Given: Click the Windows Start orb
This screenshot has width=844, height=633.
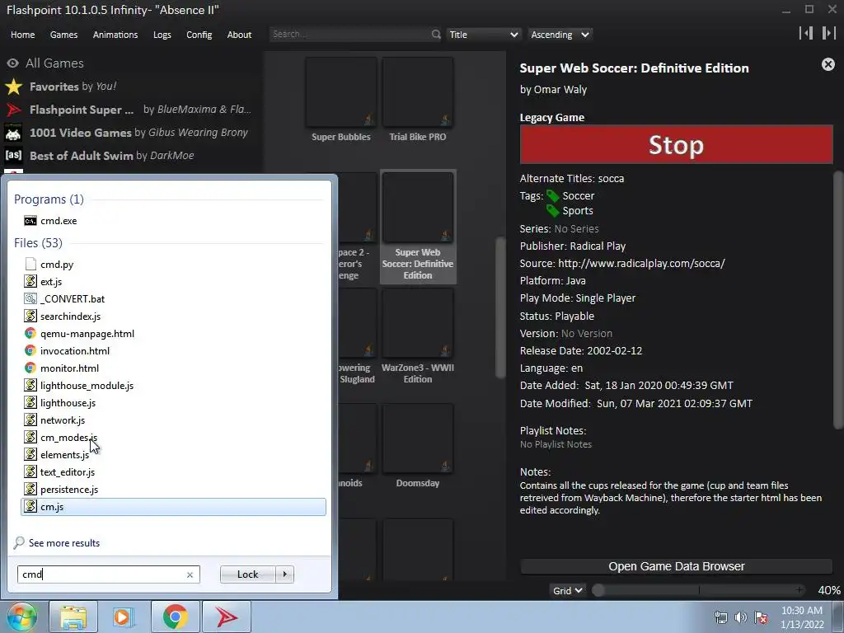Looking at the screenshot, I should [x=21, y=617].
